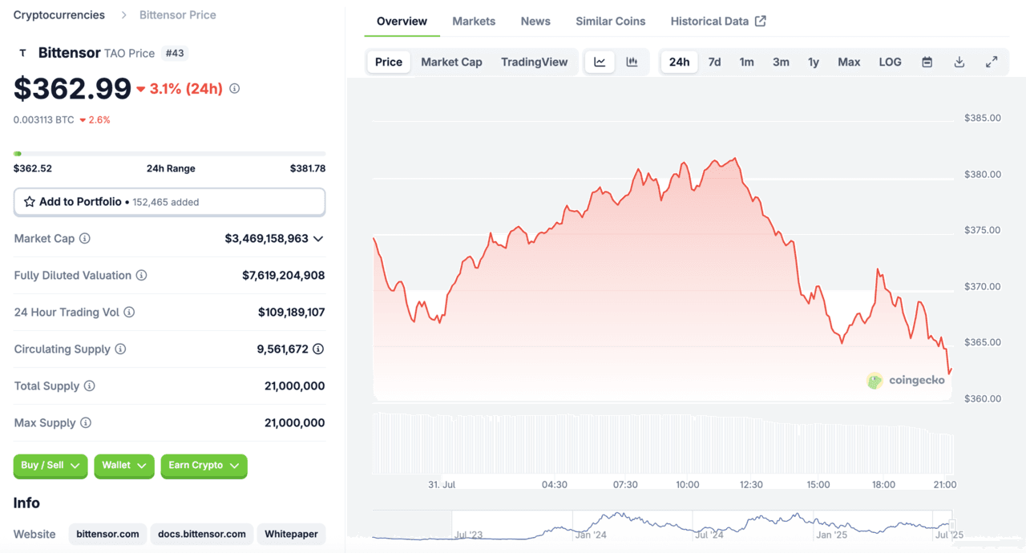Click the $362.99 price text

(72, 88)
